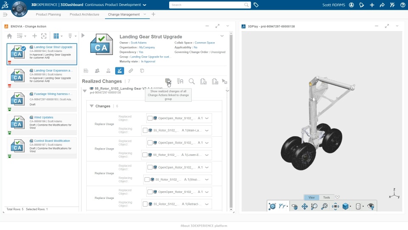Viewport: 408px width, 230px height.
Task: Open the 3DEXPERIENCE compass
Action: 19,9
